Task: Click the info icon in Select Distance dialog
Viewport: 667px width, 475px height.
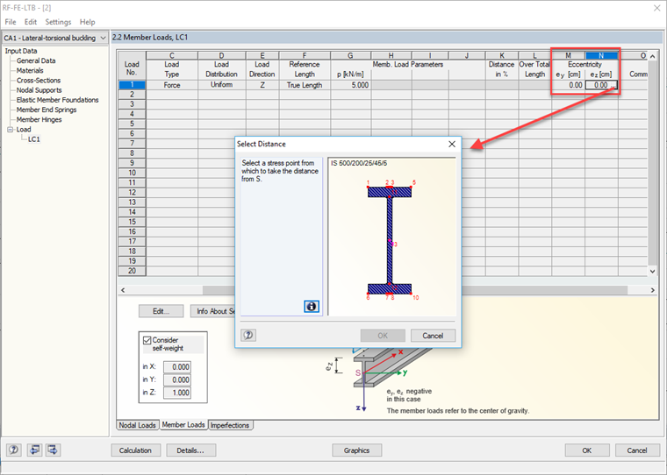Action: tap(312, 307)
